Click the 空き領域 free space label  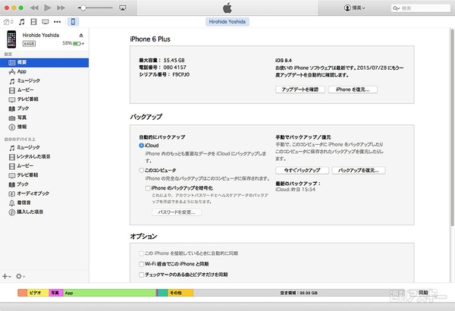(299, 293)
